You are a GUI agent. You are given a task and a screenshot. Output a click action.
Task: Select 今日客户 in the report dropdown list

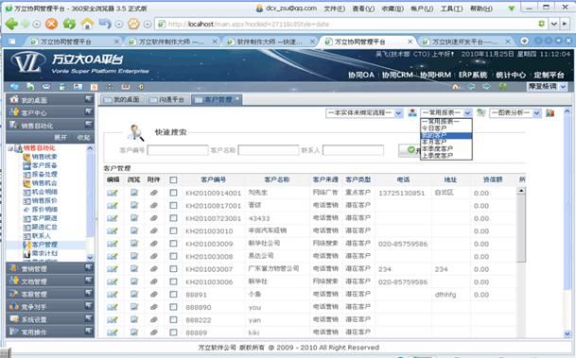click(446, 128)
